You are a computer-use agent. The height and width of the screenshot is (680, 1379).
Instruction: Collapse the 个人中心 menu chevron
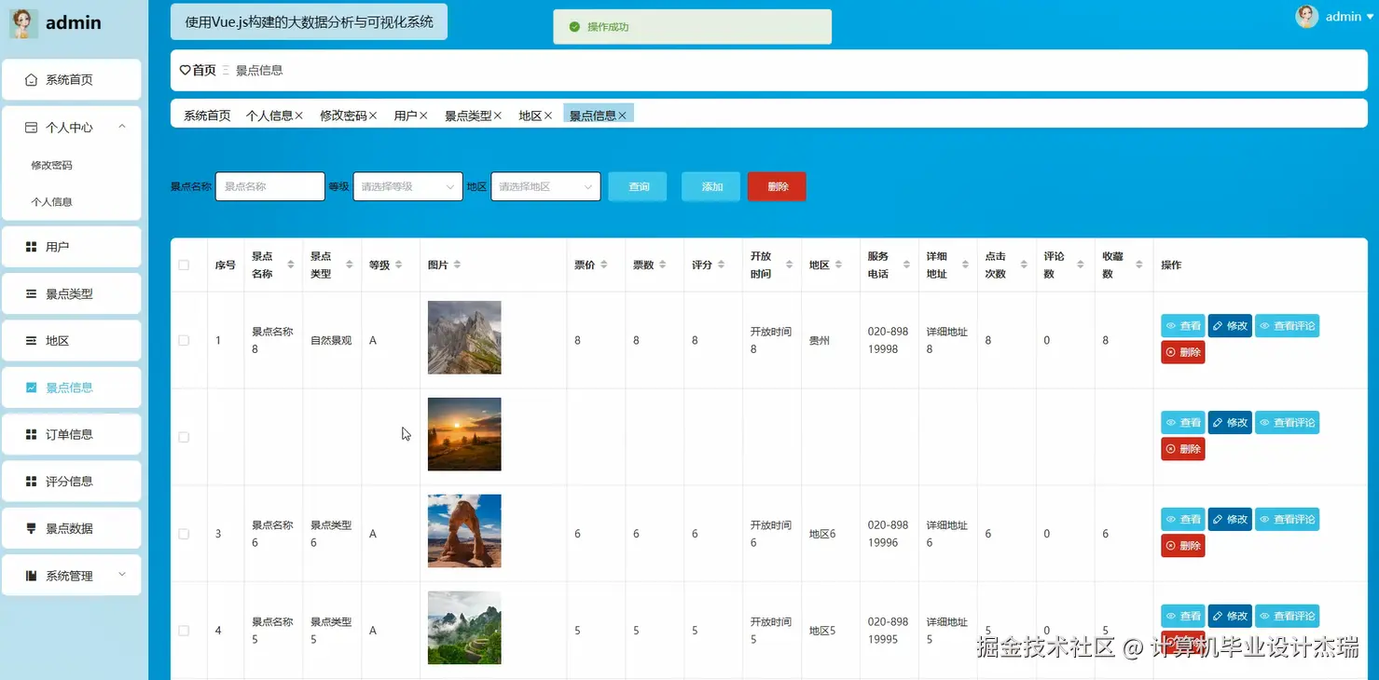(x=122, y=127)
